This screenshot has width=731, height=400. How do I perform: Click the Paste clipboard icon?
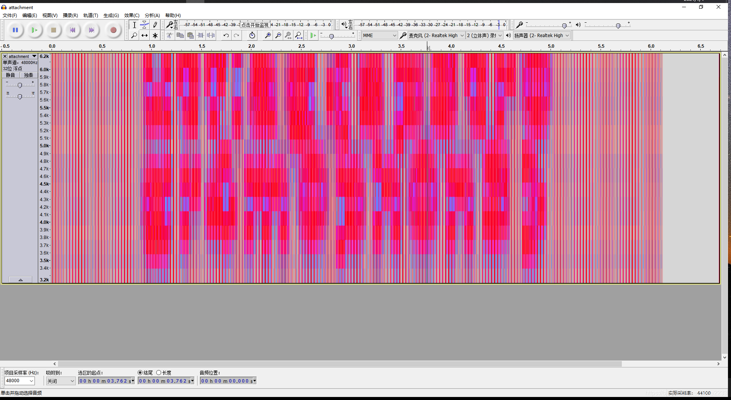pyautogui.click(x=190, y=35)
